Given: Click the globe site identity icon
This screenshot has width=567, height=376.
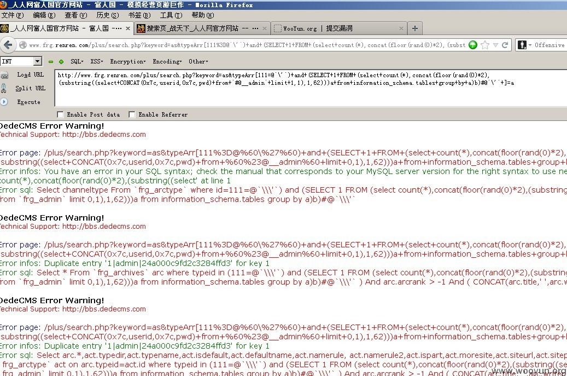Looking at the screenshot, I should coord(23,45).
